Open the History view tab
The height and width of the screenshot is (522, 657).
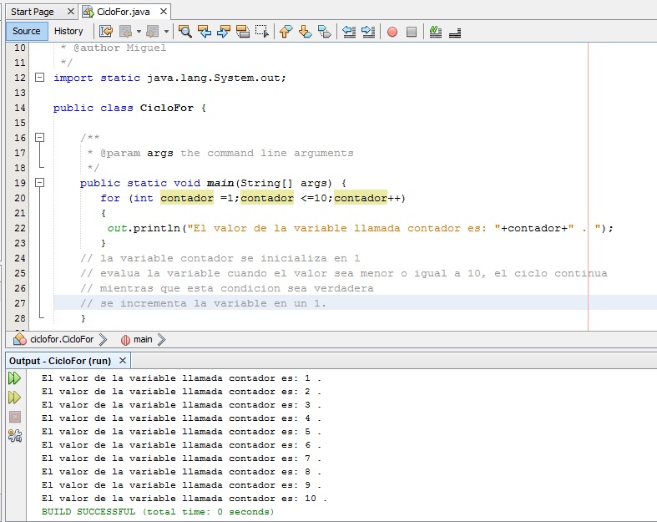[68, 31]
